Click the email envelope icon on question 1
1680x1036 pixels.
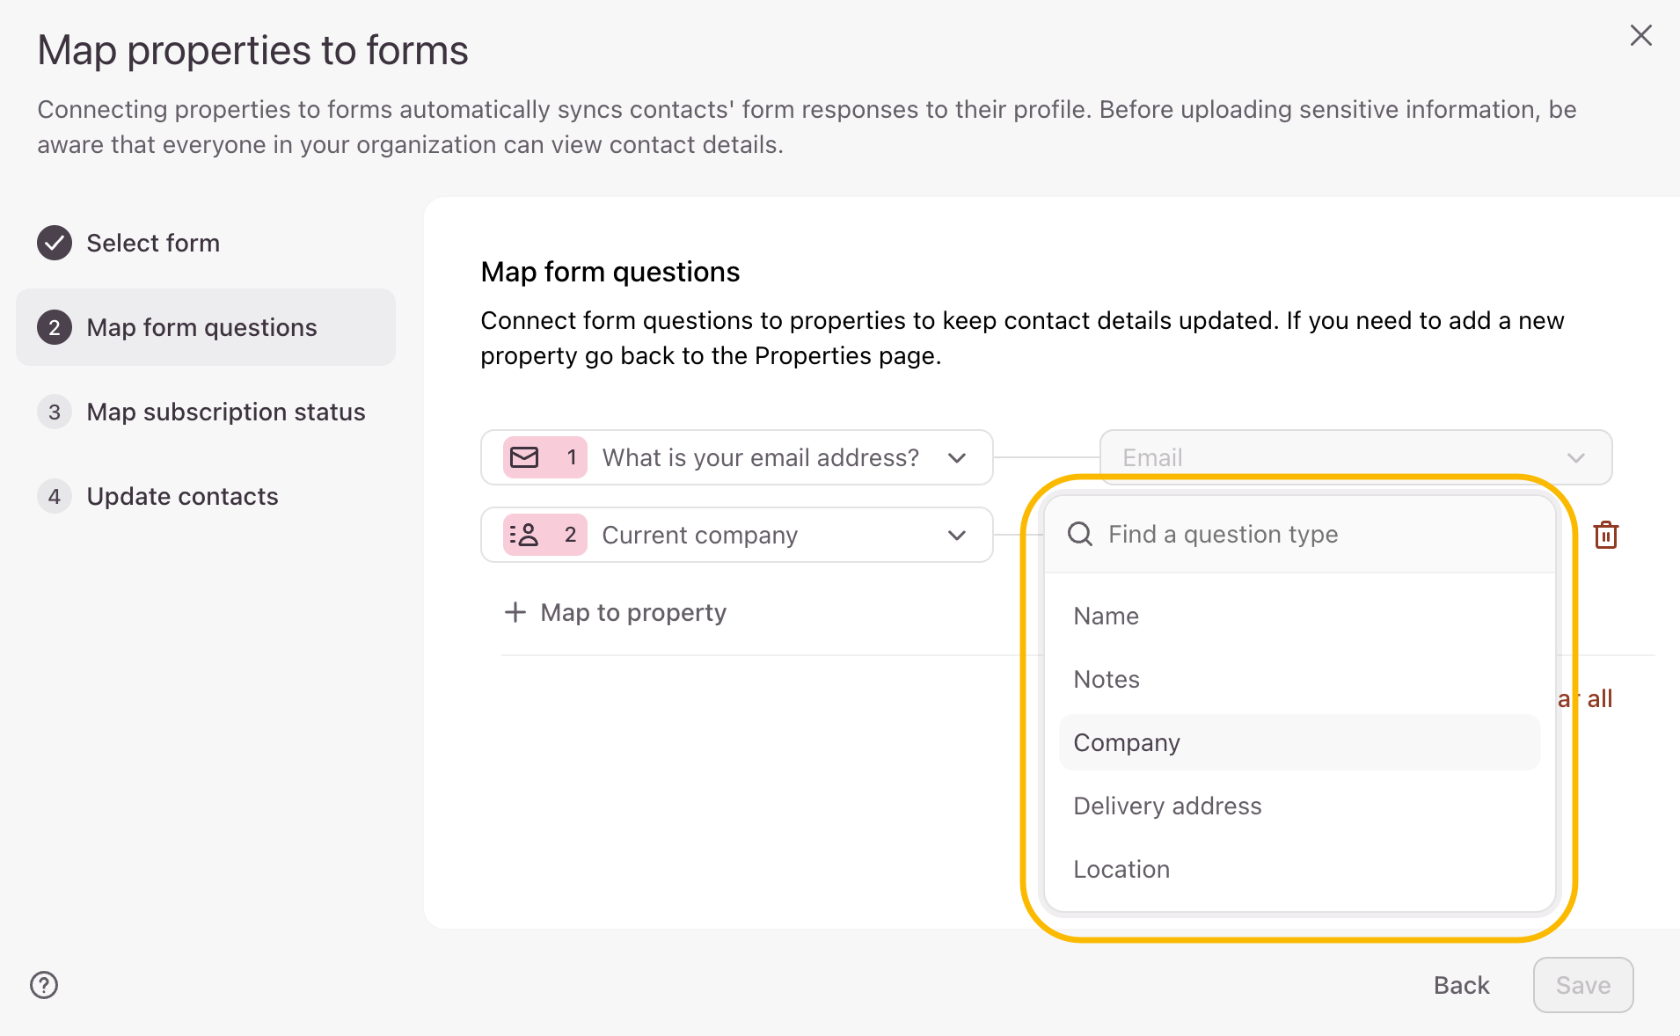pyautogui.click(x=525, y=457)
